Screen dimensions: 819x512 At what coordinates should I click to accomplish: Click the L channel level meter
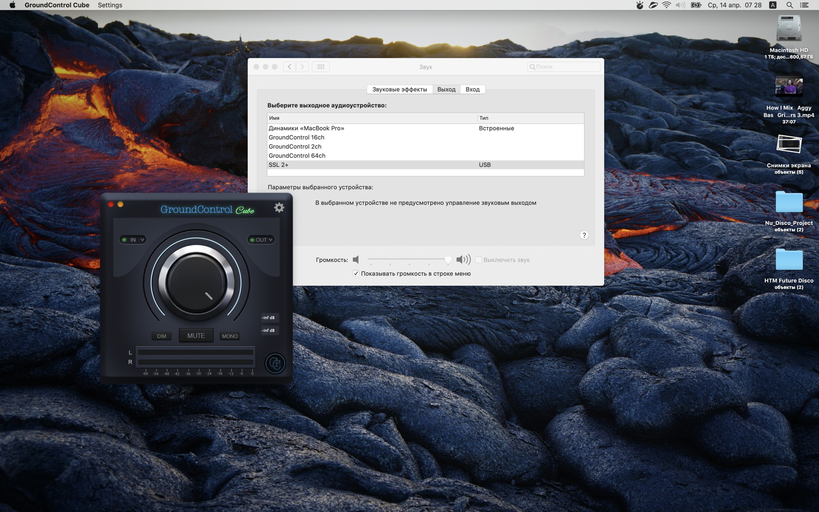[196, 352]
